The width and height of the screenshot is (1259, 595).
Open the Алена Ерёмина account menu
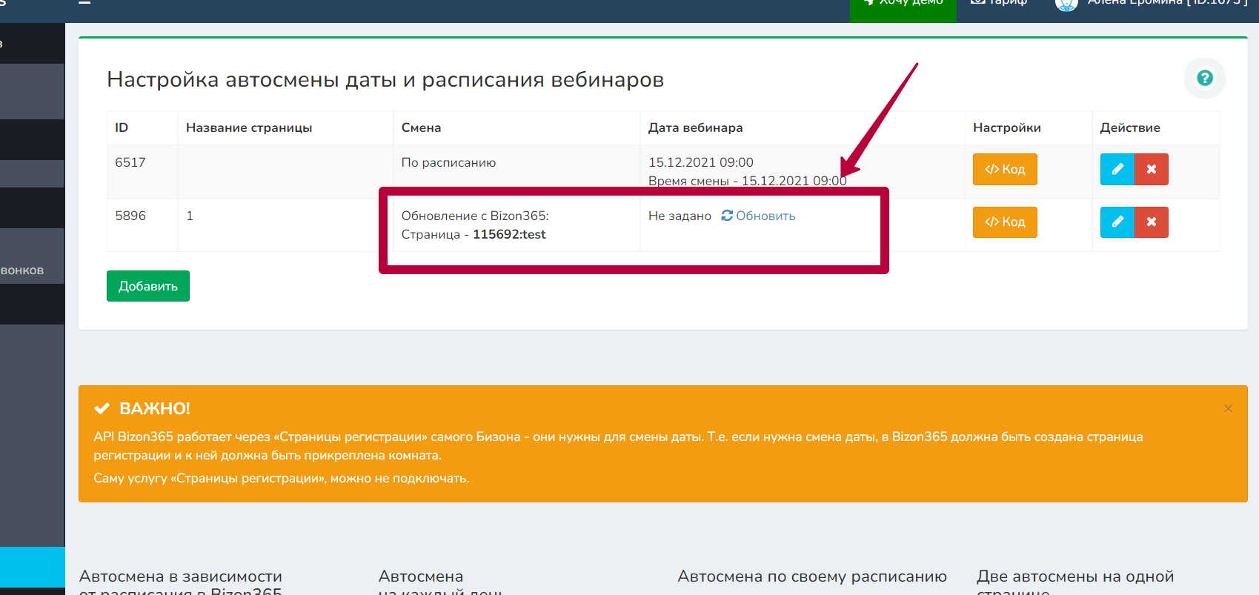(x=1166, y=4)
